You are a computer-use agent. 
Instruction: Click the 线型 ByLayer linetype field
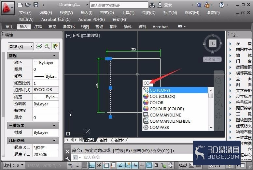46,76
